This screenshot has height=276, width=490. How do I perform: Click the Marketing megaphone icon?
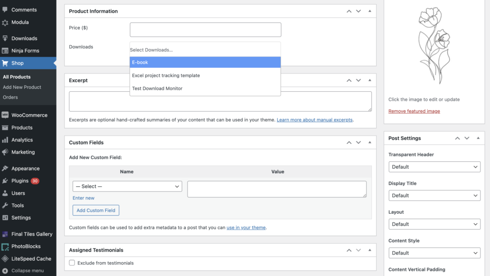(5, 152)
